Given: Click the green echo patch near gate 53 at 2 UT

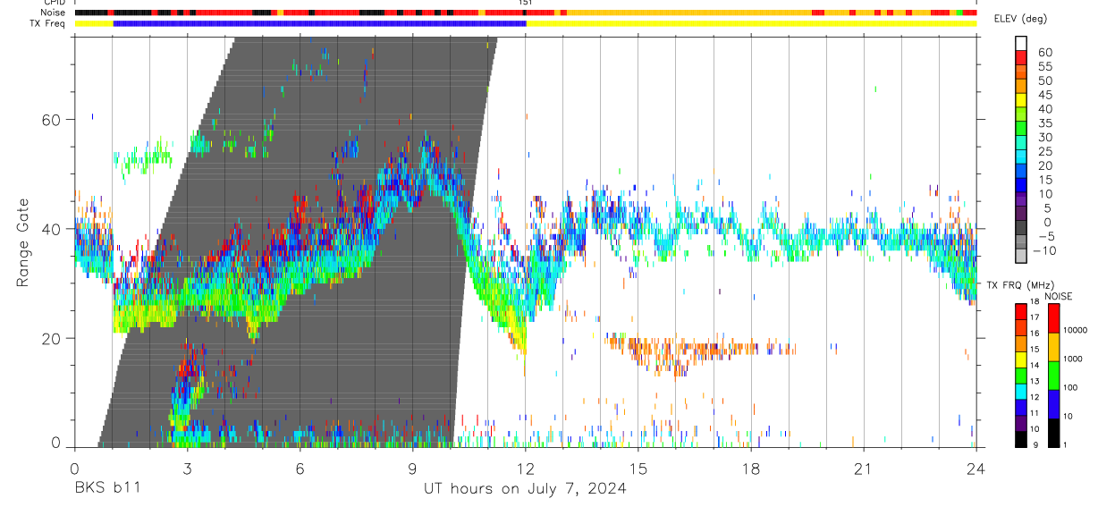Looking at the screenshot, I should coord(143,159).
